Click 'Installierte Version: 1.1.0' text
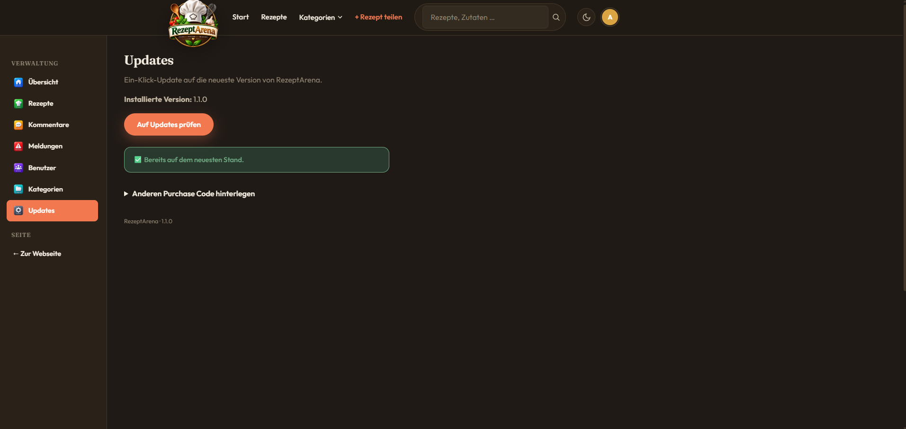906x429 pixels. (165, 99)
